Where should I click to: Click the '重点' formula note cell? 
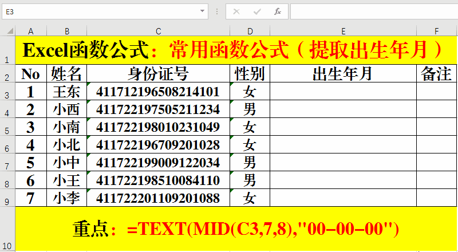[236, 229]
